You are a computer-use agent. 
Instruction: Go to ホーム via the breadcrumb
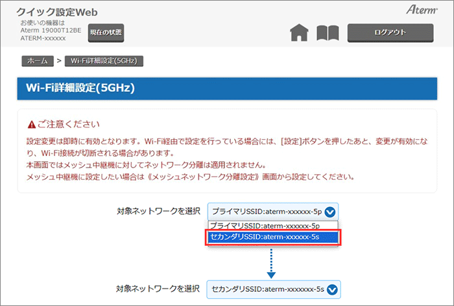pos(37,61)
